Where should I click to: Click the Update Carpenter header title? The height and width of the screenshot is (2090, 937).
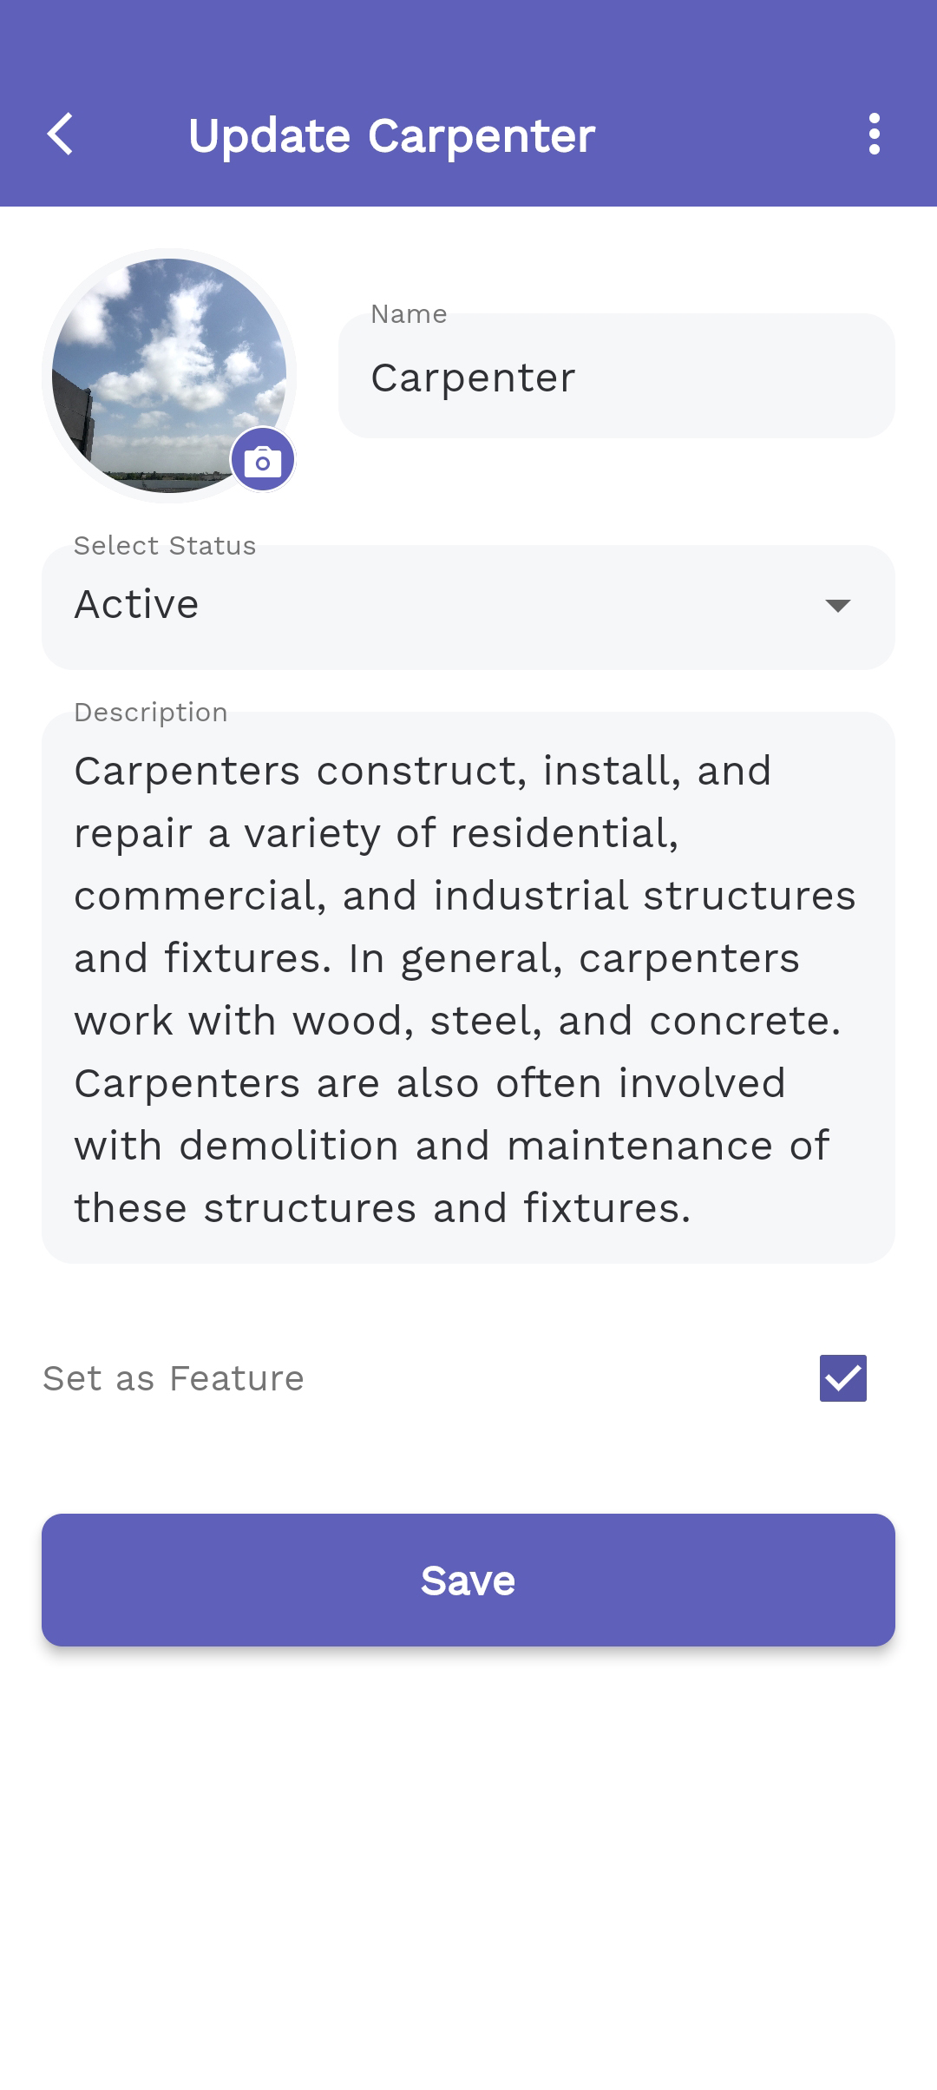[x=392, y=136]
